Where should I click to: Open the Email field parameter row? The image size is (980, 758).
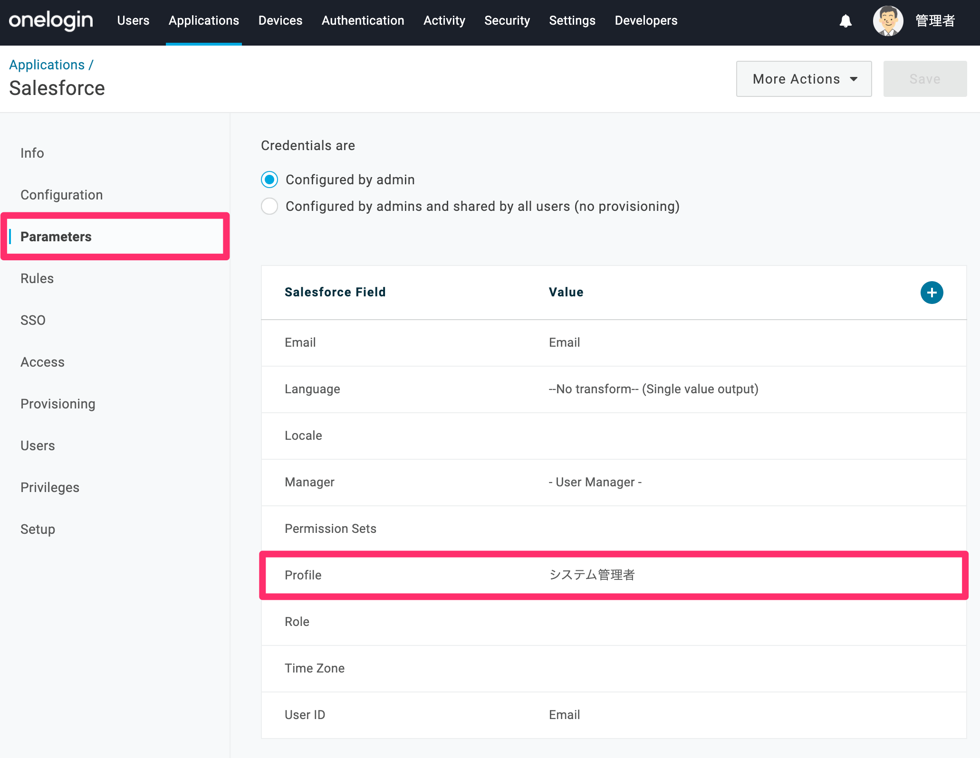pos(614,343)
